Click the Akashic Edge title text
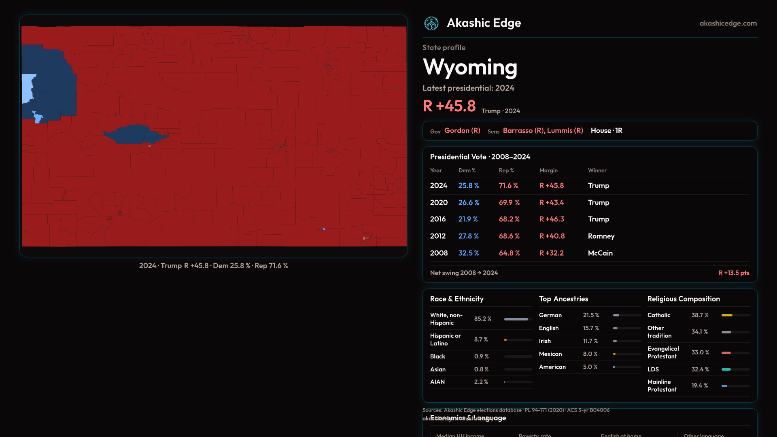This screenshot has width=777, height=437. (x=484, y=23)
